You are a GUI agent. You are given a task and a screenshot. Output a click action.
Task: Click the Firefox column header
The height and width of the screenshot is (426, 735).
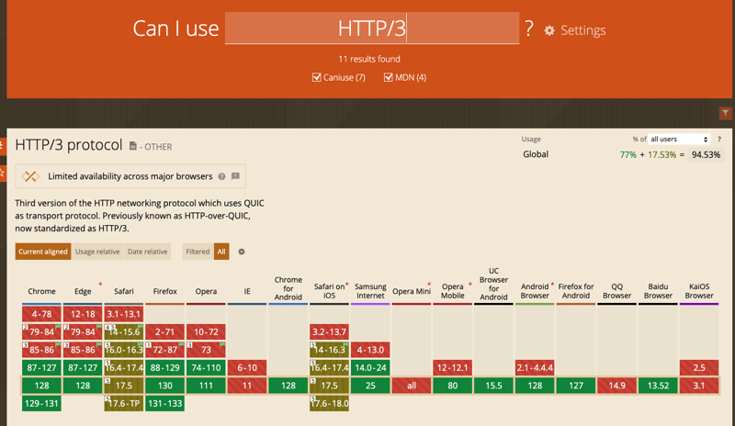(165, 291)
